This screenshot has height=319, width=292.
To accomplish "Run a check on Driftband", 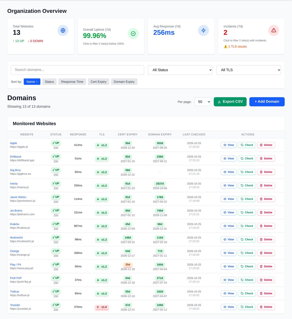I will coord(247,159).
